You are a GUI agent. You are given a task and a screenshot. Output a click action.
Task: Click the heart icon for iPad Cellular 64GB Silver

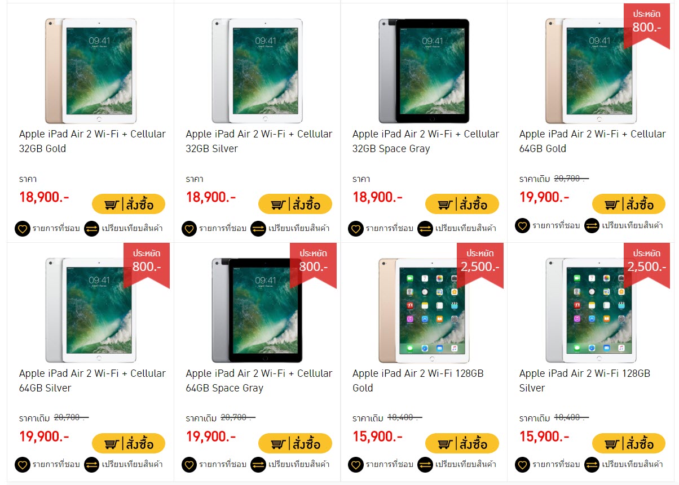pos(23,465)
